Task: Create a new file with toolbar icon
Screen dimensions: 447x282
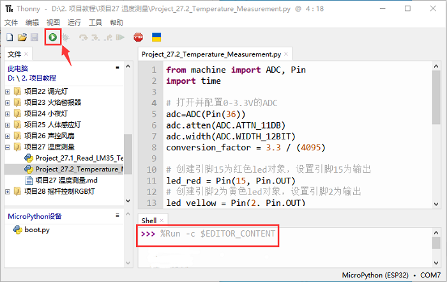Action: click(x=10, y=38)
